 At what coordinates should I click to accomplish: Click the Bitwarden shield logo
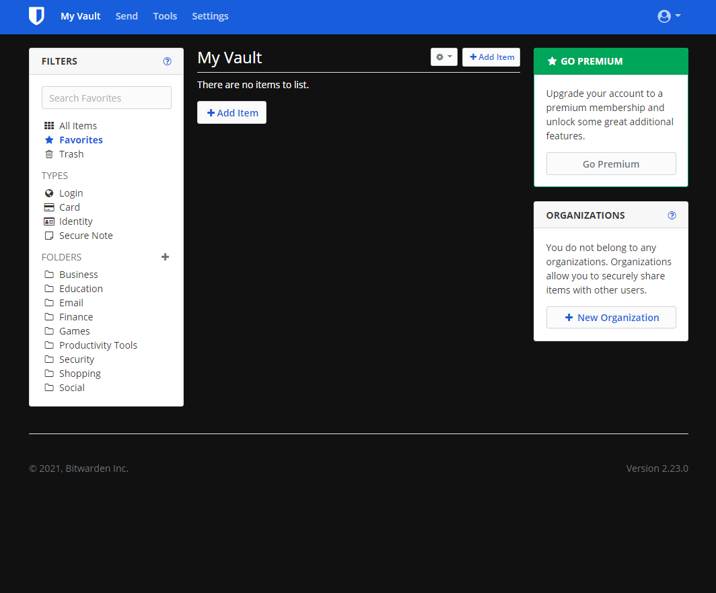pos(36,15)
